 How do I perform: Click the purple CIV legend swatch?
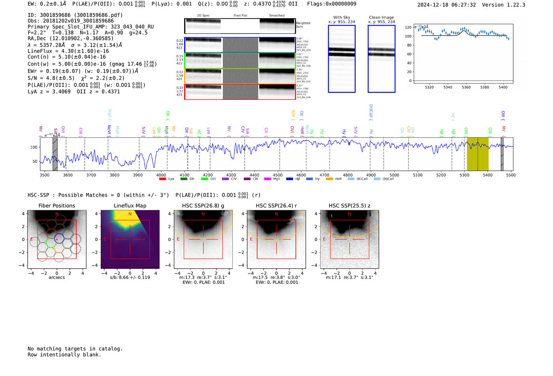226,179
